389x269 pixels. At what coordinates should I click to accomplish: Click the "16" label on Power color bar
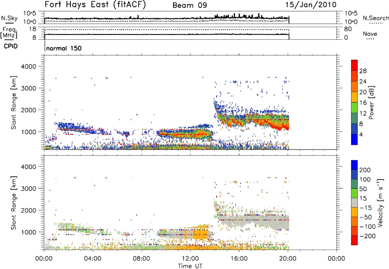(363, 103)
